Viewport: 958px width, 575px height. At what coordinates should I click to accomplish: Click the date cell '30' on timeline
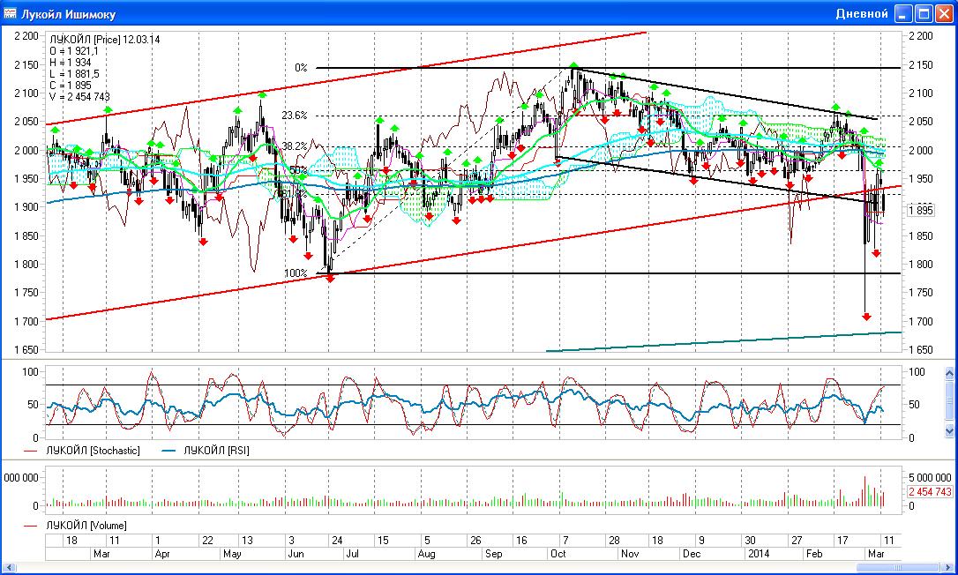pos(750,541)
